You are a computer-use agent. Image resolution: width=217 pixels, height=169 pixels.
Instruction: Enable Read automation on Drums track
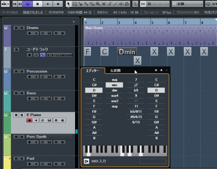(56, 33)
